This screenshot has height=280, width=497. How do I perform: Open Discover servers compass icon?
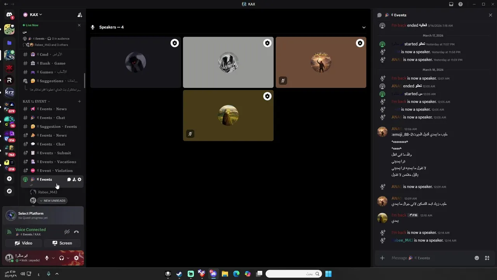pyautogui.click(x=9, y=191)
